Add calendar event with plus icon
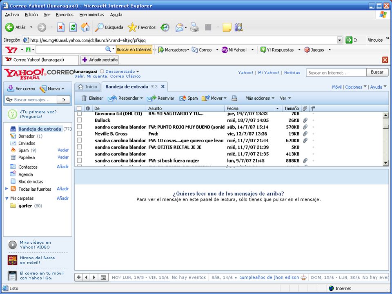This screenshot has height=294, width=392. tap(79, 277)
